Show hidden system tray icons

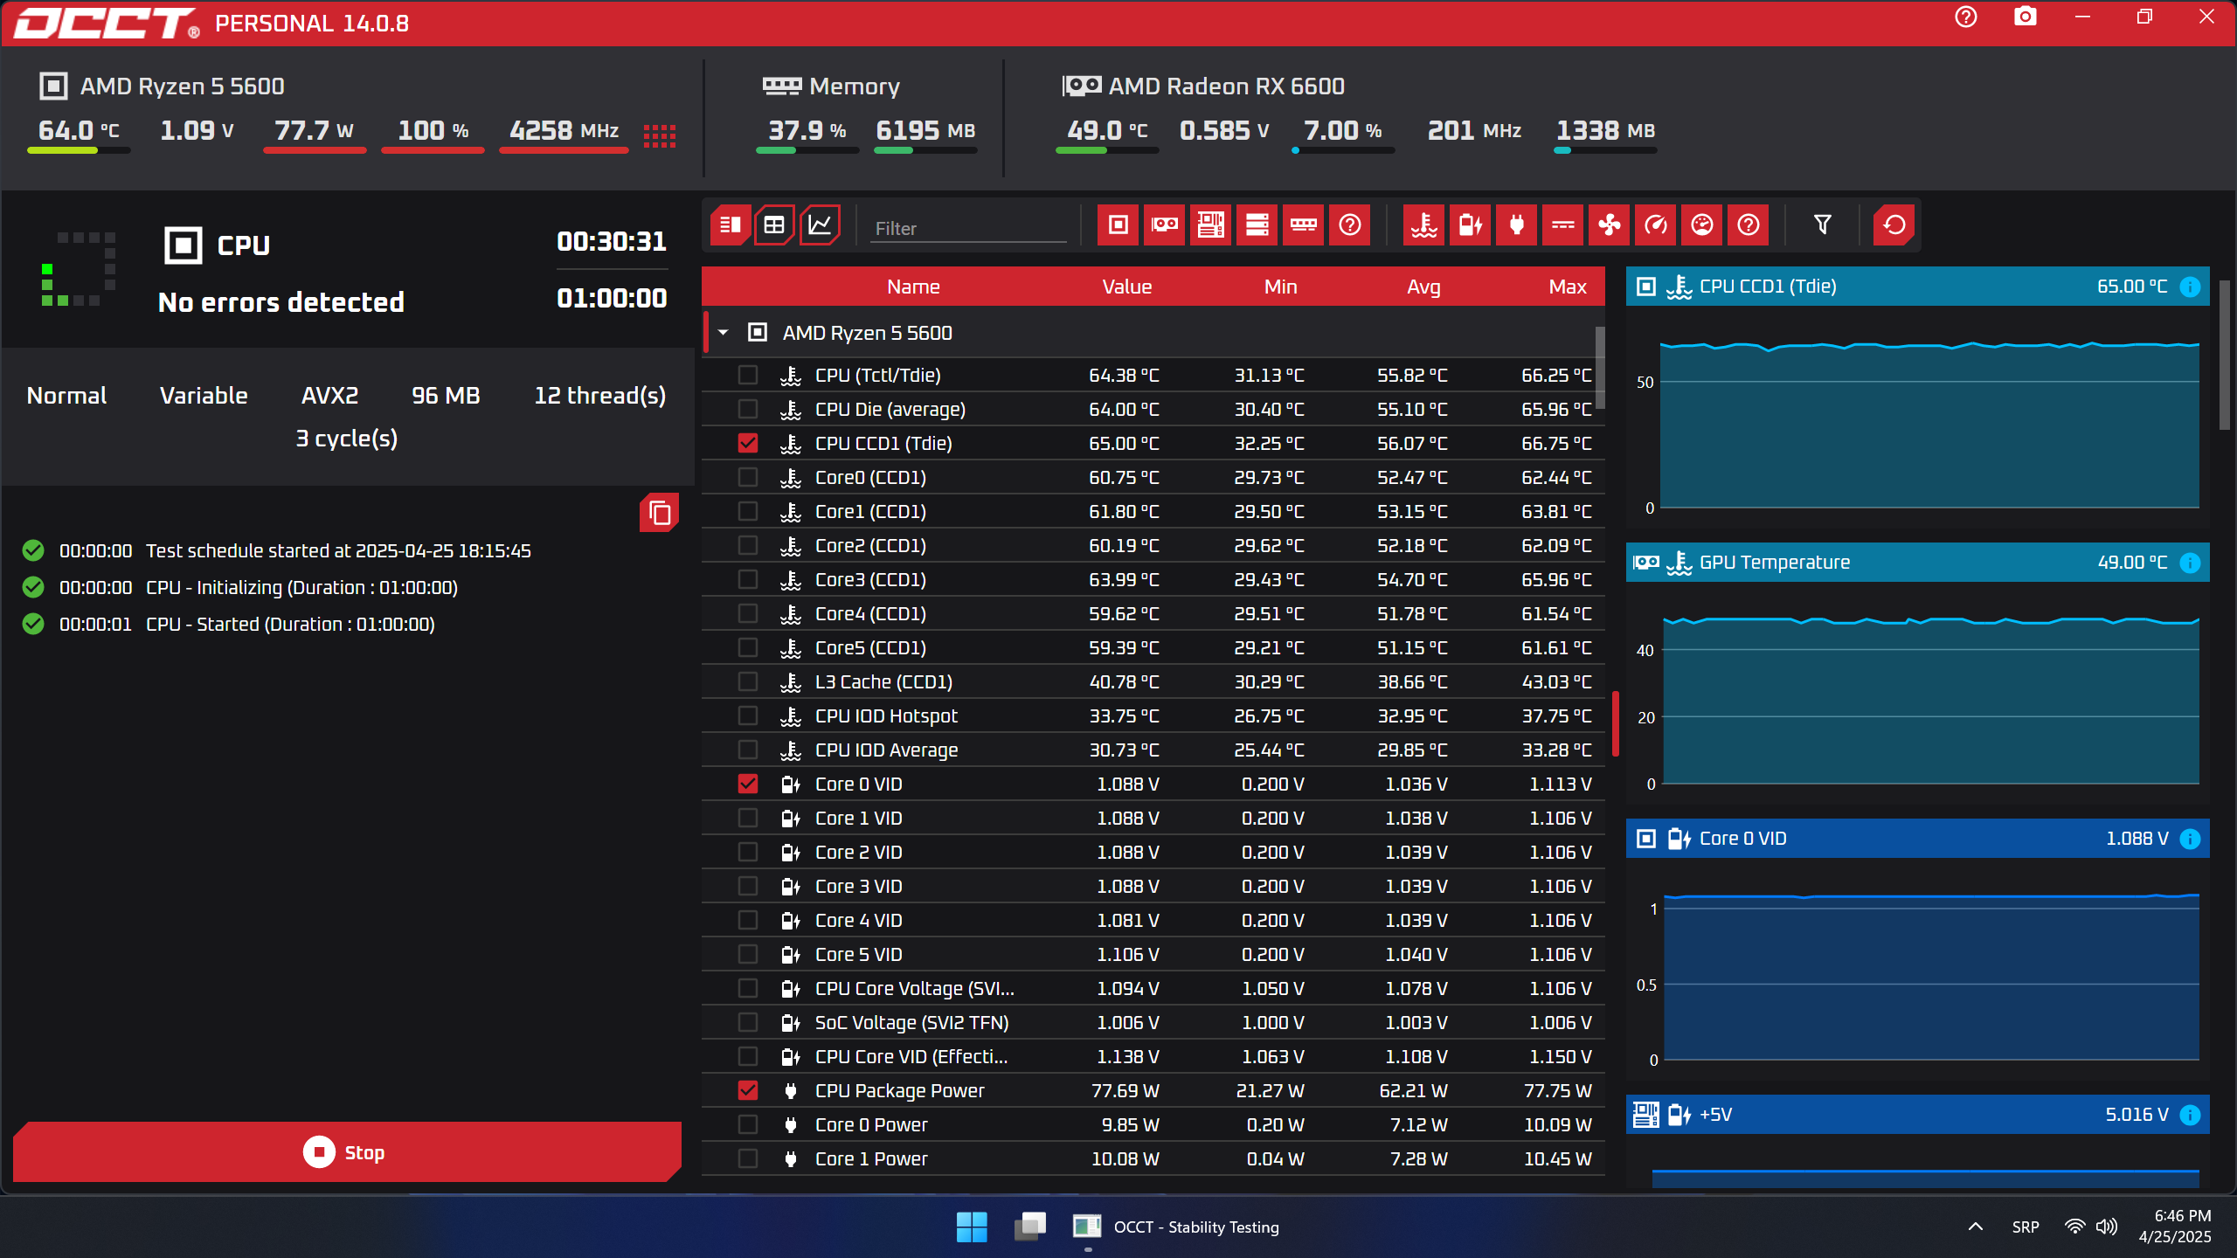click(1976, 1227)
